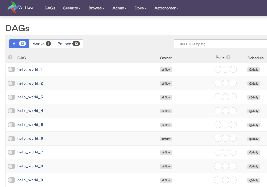
Task: Click the running runs circle for hello_world_1
Action: pos(225,69)
